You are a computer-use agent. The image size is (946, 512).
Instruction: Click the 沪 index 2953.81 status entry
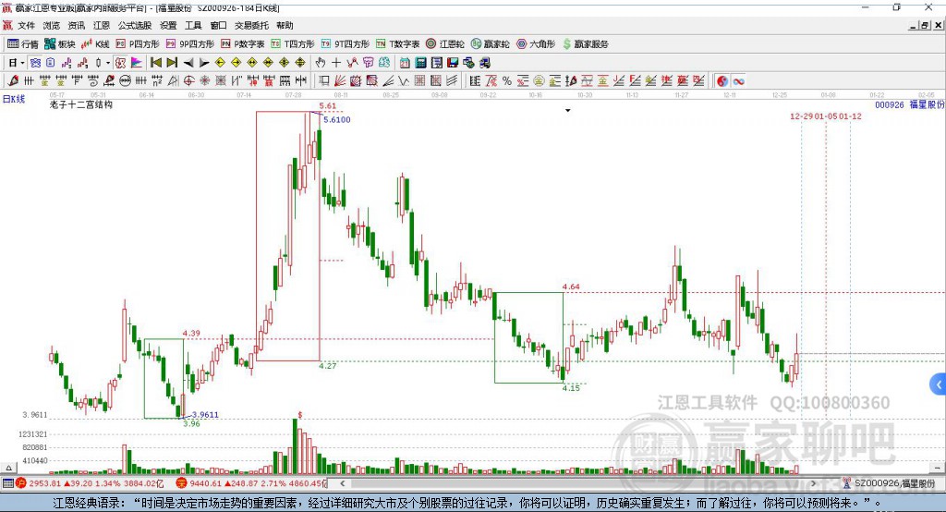pos(90,483)
